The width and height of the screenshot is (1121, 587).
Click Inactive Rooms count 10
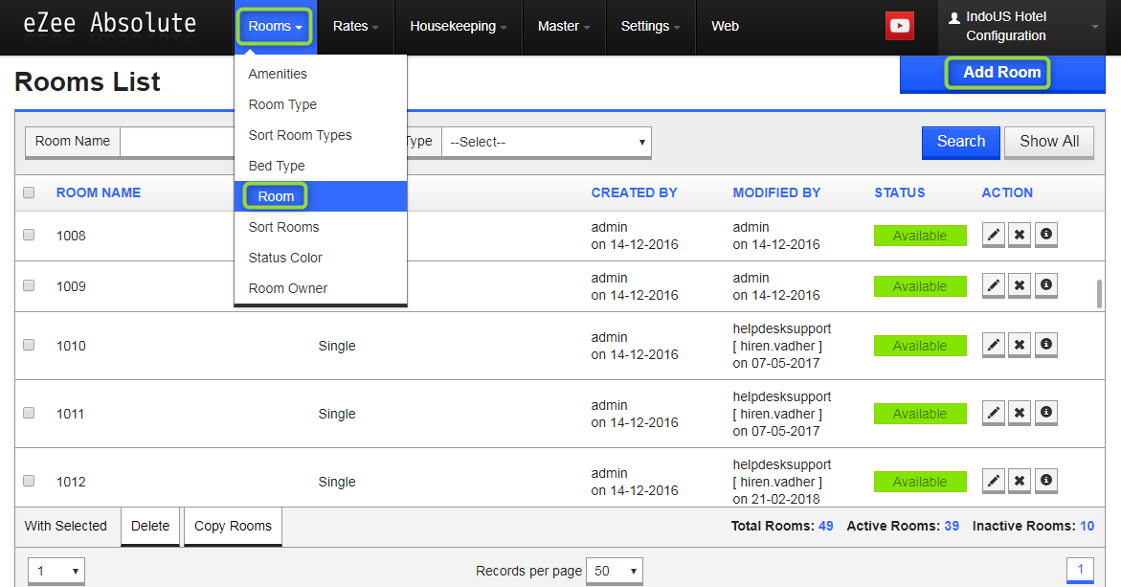1087,526
